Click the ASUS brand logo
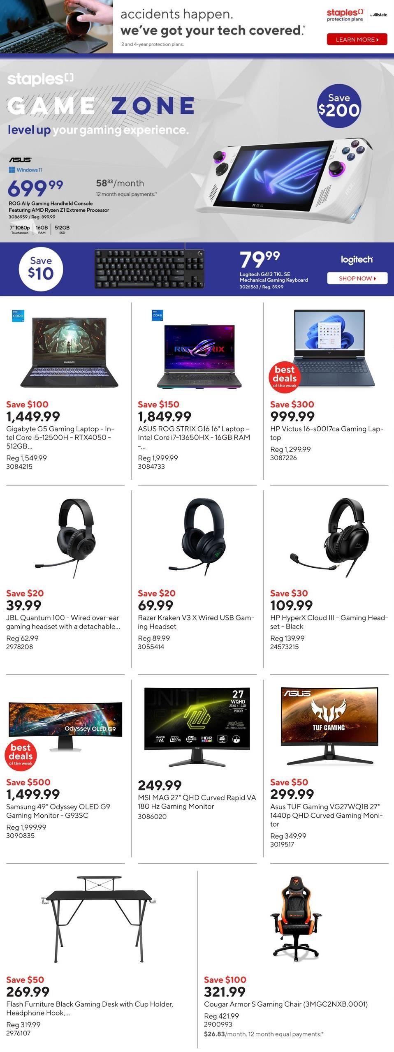This screenshot has width=394, height=1052. 20,160
